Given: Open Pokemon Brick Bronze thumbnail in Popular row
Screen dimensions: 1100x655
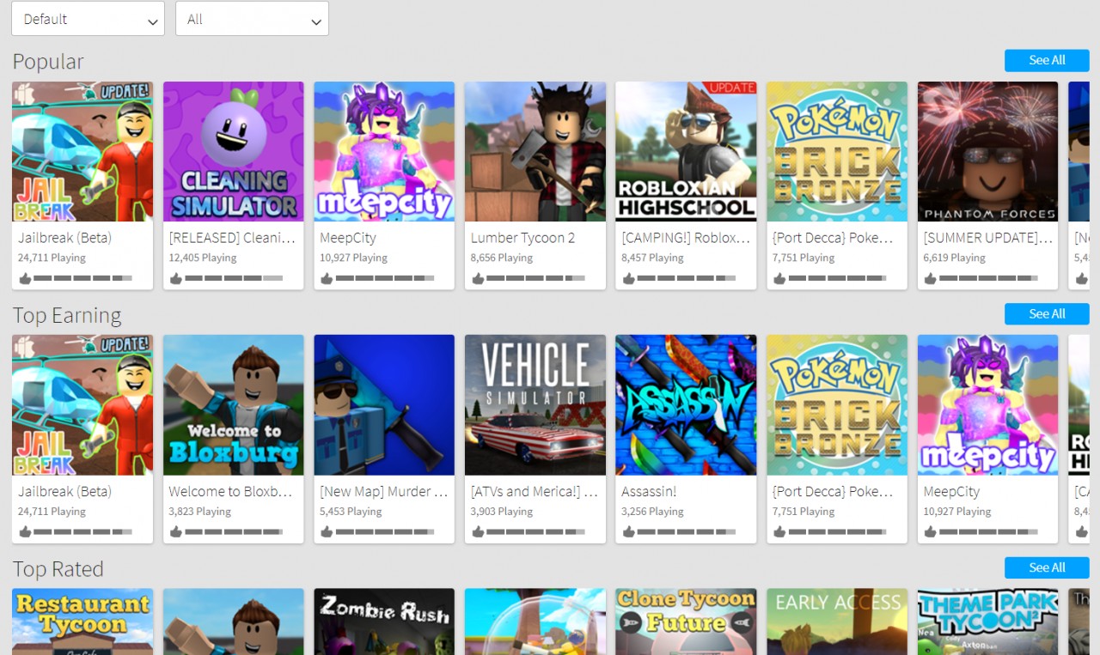Looking at the screenshot, I should [x=837, y=152].
